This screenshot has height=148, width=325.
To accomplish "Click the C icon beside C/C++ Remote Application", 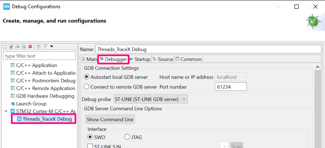I will pyautogui.click(x=13, y=88).
